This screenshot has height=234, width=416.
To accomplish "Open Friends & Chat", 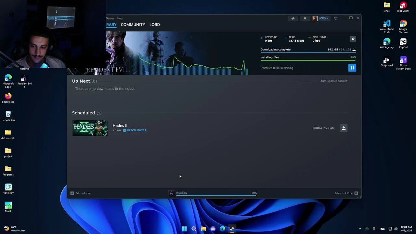I will [x=346, y=193].
